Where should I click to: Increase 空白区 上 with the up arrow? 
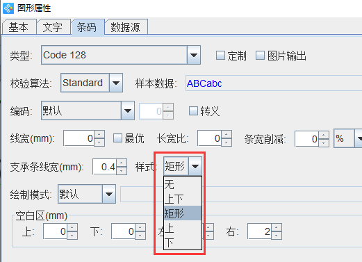[x=72, y=227]
